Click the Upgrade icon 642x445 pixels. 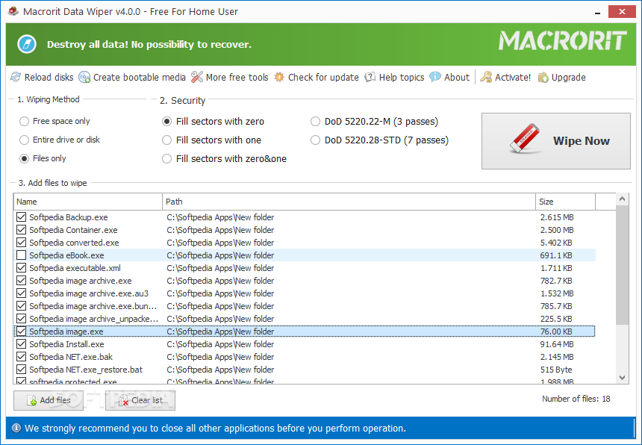tap(543, 77)
